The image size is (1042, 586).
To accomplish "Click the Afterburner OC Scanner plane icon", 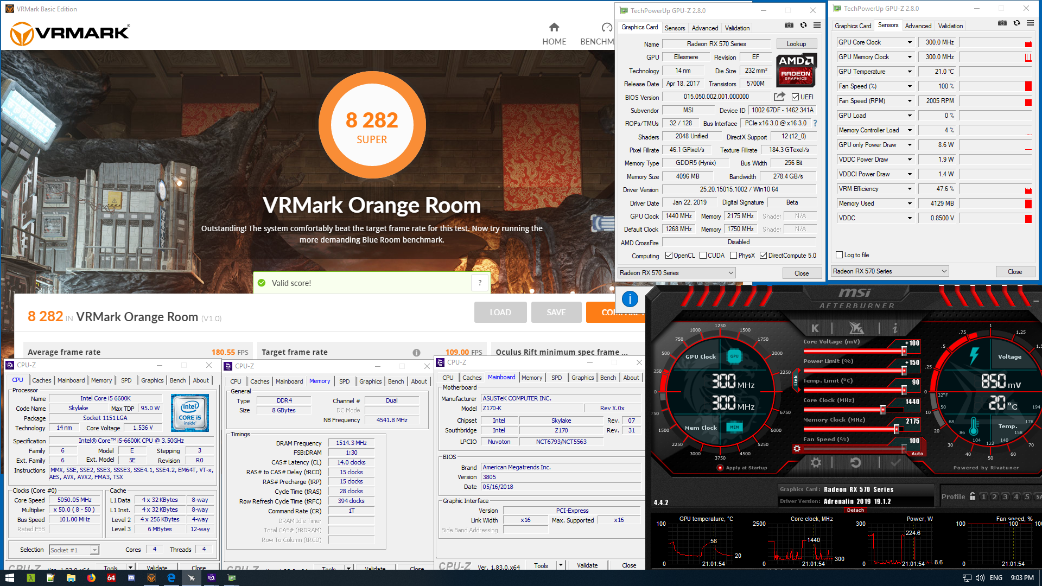I will 856,328.
